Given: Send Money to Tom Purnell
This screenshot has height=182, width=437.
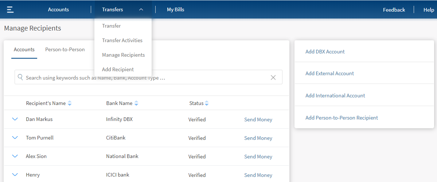Looking at the screenshot, I should click(x=258, y=138).
